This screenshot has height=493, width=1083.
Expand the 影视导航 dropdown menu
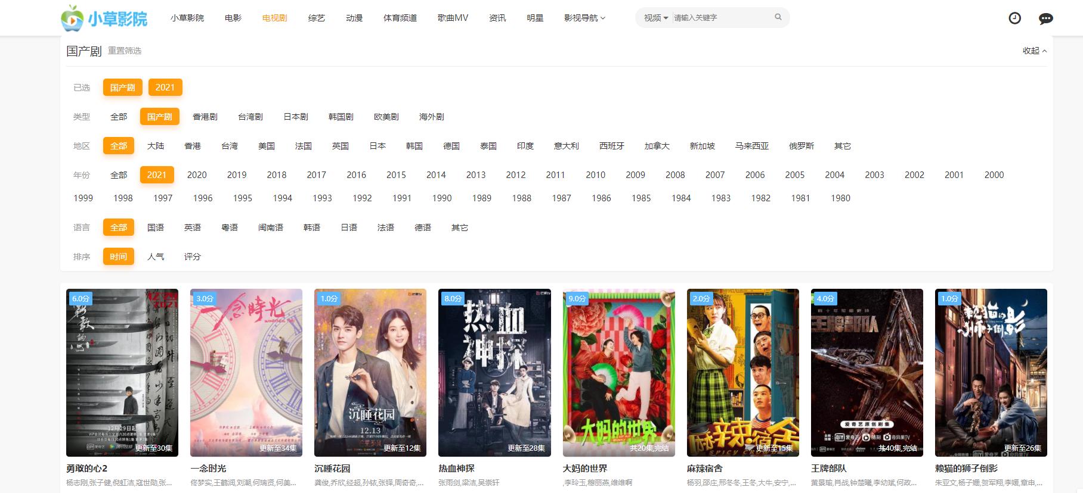(584, 18)
